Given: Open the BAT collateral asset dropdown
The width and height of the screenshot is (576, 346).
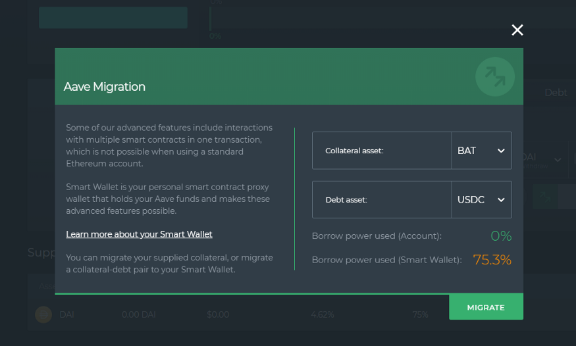Looking at the screenshot, I should (482, 151).
